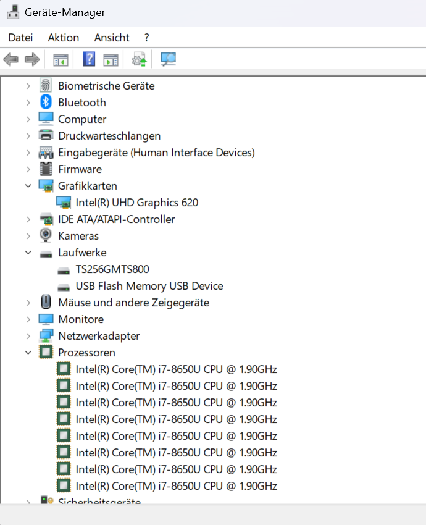Image resolution: width=426 pixels, height=525 pixels.
Task: Select Eingabegeräte (Human Interface Devices) label
Action: point(156,153)
